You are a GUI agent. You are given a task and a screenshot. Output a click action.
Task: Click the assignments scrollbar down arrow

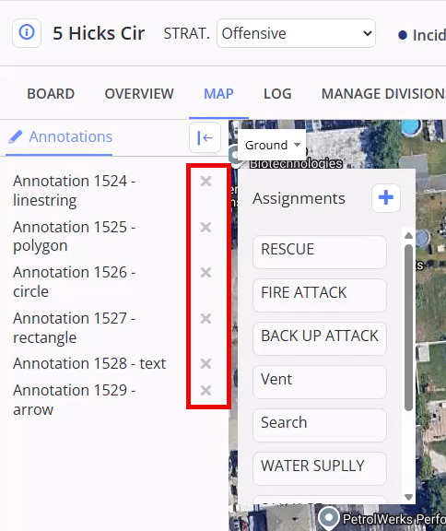[408, 497]
